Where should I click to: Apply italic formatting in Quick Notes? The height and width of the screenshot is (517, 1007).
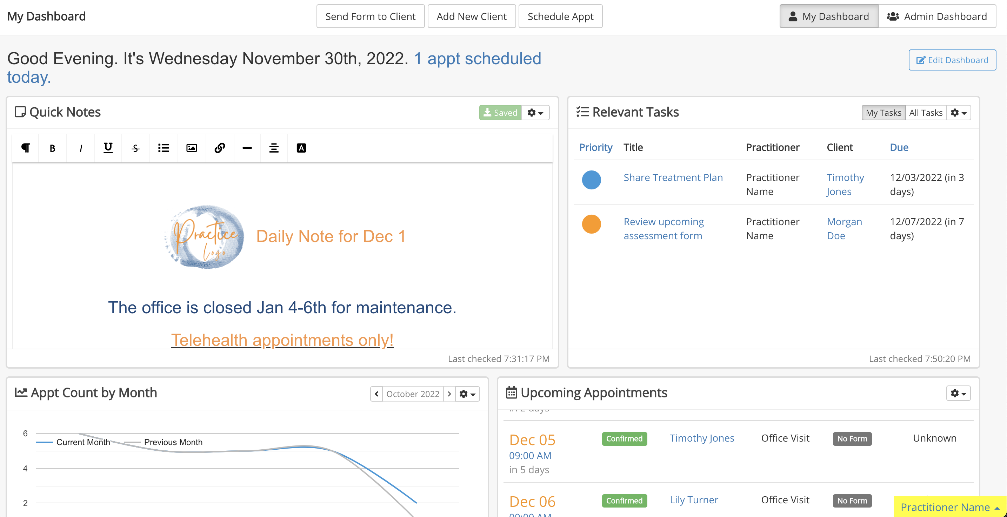(x=81, y=148)
